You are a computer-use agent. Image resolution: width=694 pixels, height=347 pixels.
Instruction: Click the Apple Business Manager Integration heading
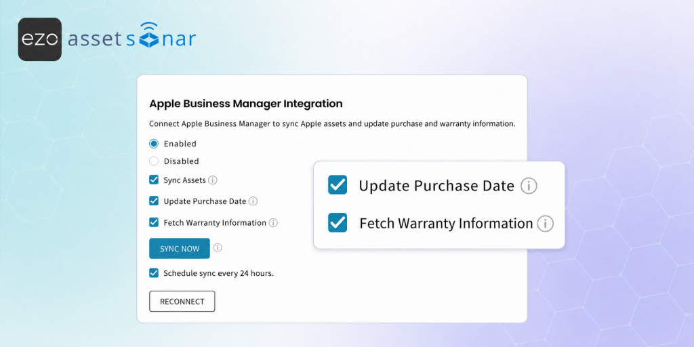coord(246,104)
